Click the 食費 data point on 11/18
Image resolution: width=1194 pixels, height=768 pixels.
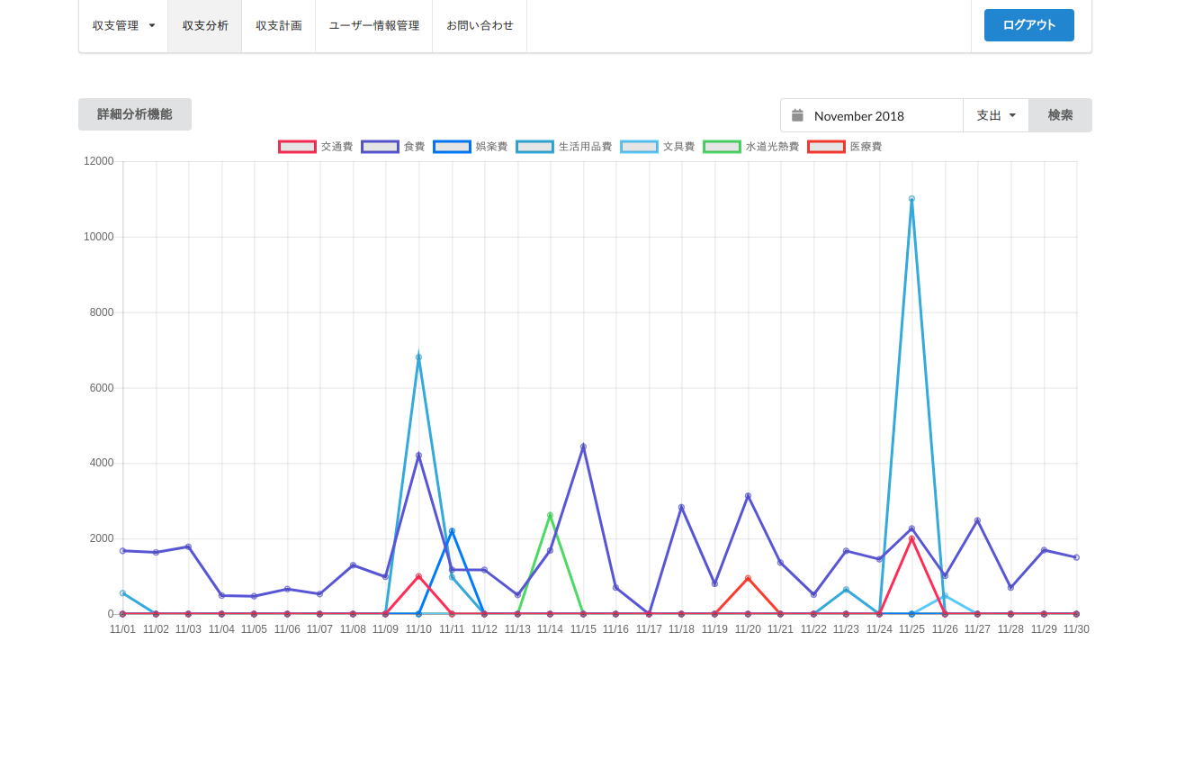pyautogui.click(x=681, y=507)
